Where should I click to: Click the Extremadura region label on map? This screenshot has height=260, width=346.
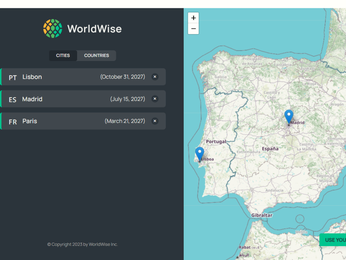coord(248,152)
